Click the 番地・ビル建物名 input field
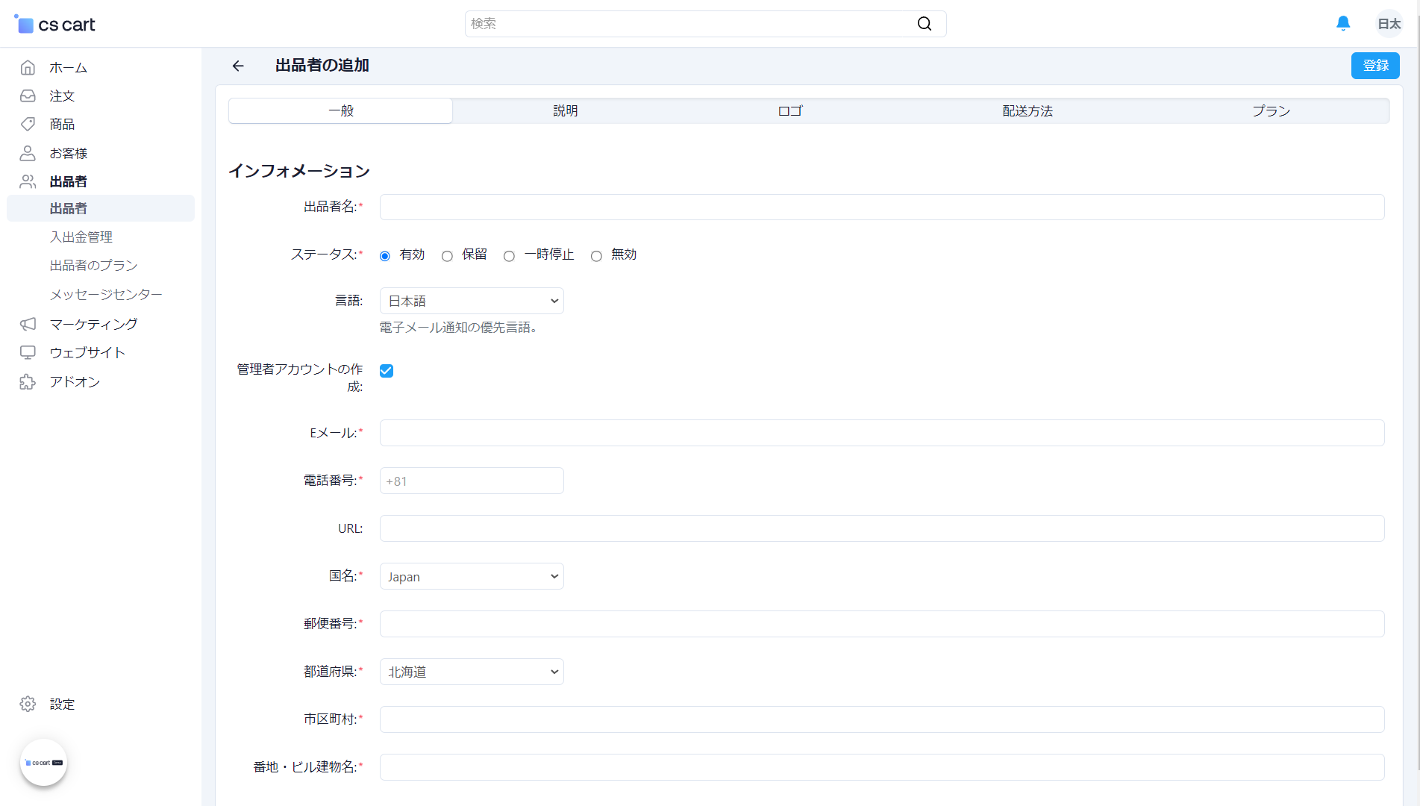The height and width of the screenshot is (806, 1420). pos(882,767)
